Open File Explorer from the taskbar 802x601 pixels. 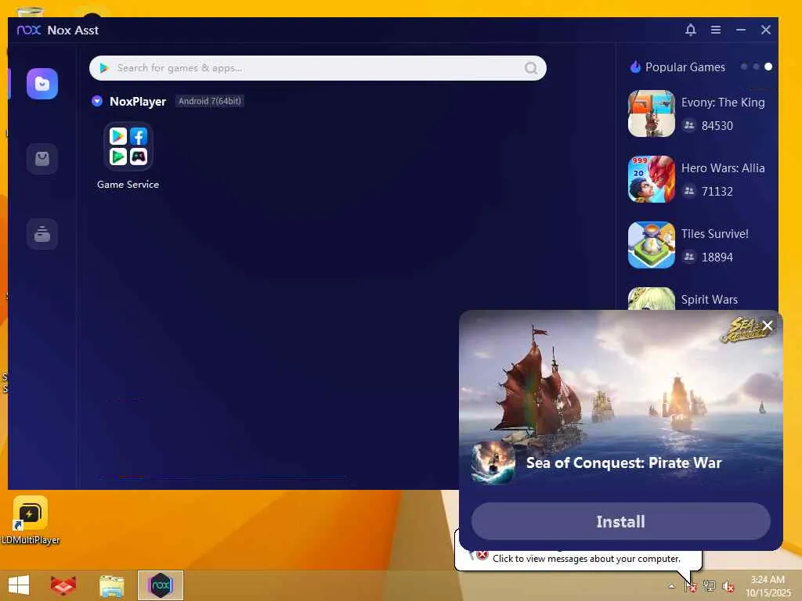[x=112, y=585]
